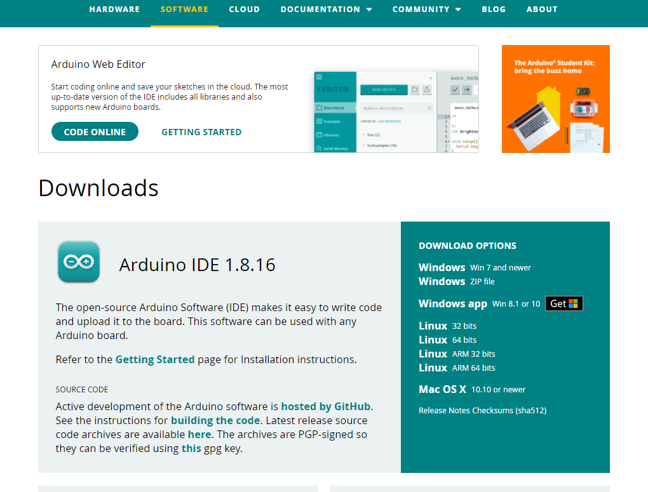Image resolution: width=648 pixels, height=492 pixels.
Task: Open the Getting Started link in Web Editor card
Action: coord(201,132)
